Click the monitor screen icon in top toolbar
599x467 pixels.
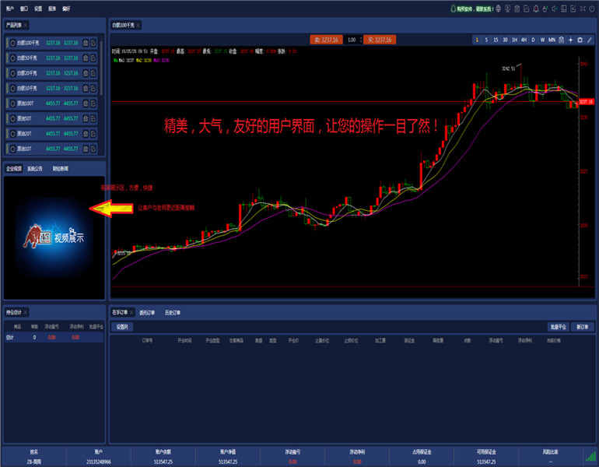[x=507, y=9]
